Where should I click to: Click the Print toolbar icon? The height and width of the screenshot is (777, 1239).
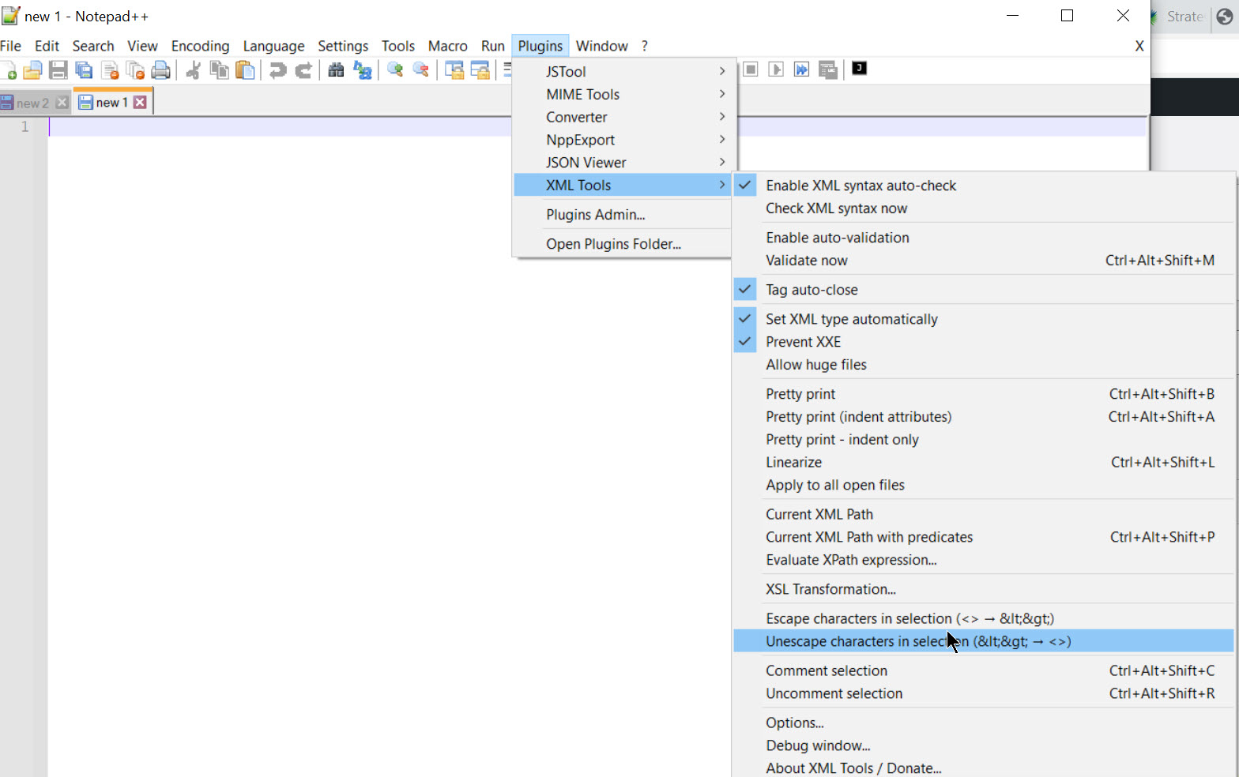160,71
